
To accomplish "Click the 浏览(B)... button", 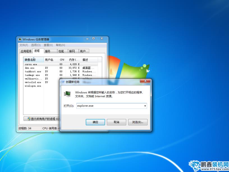I will [138, 122].
